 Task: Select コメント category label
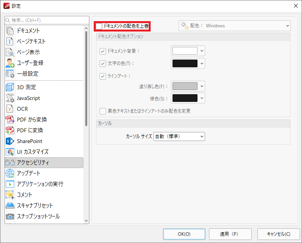pyautogui.click(x=25, y=195)
